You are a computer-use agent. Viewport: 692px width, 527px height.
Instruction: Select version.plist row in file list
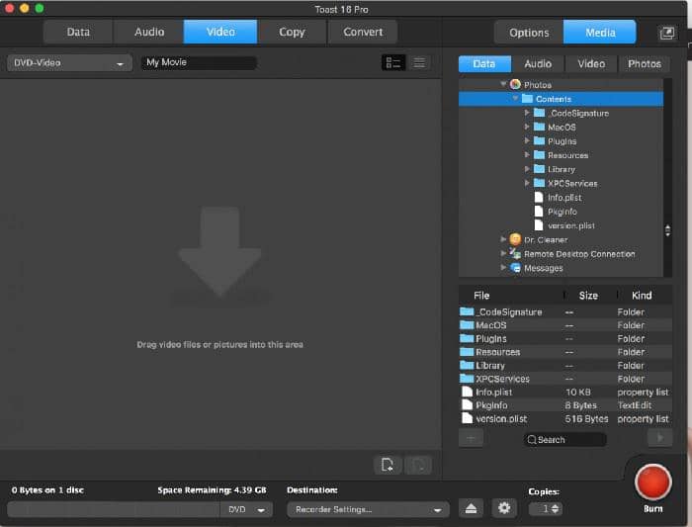(x=565, y=418)
